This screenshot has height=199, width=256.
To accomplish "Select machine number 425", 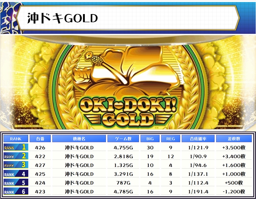I will (40, 174).
